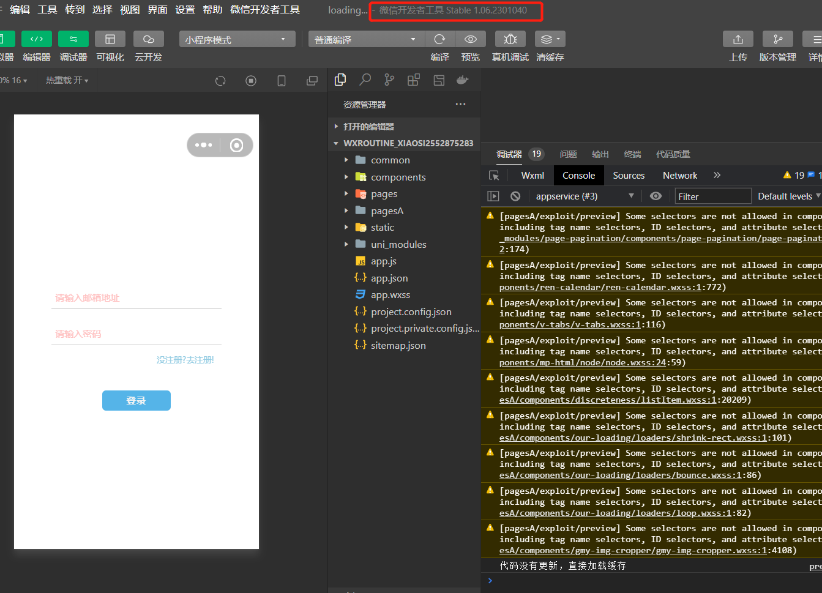Expand the static folder
This screenshot has height=593, width=822.
coord(404,227)
